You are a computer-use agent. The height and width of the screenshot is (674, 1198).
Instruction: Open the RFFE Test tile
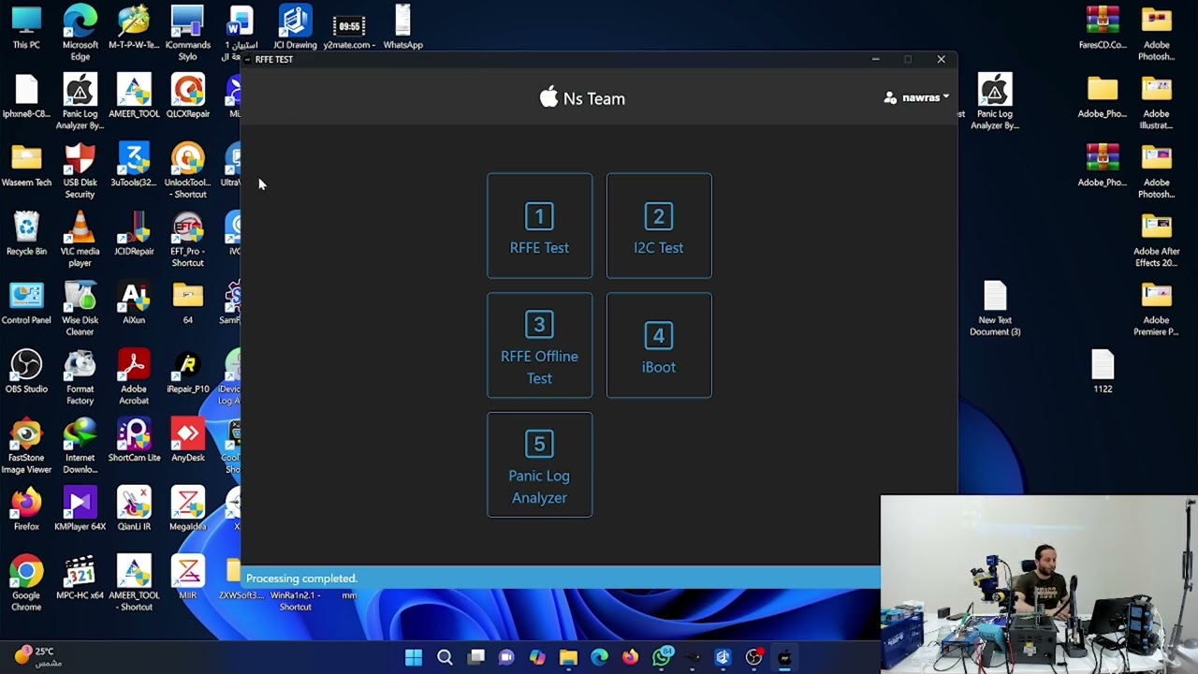(539, 226)
